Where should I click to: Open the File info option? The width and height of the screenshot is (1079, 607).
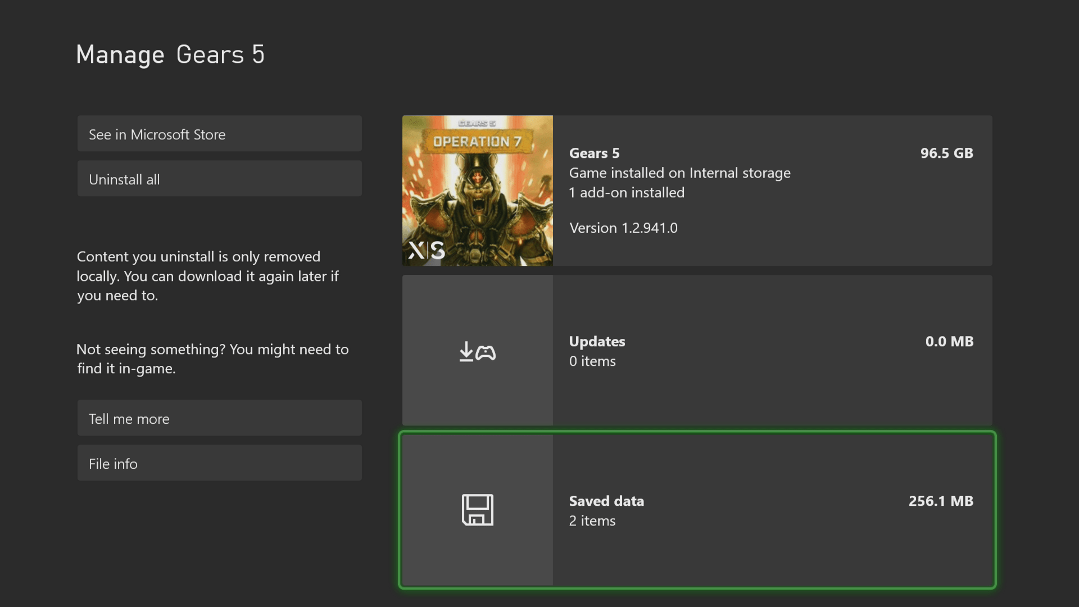219,463
